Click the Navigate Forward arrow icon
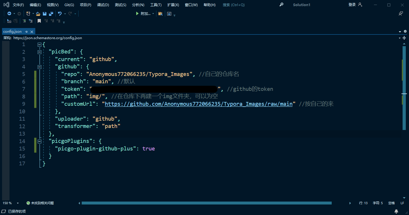This screenshot has width=409, height=215. pyautogui.click(x=19, y=14)
